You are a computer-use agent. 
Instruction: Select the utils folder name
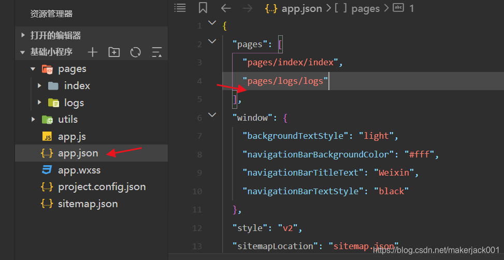pos(68,120)
